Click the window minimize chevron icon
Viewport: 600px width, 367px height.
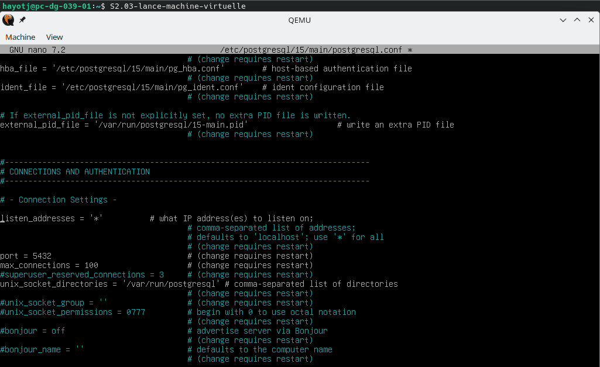pyautogui.click(x=562, y=19)
